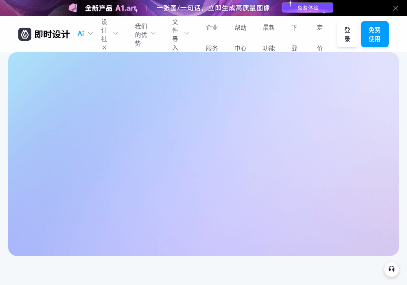Open the 帮助中心 link
Image resolution: width=407 pixels, height=285 pixels.
click(241, 38)
